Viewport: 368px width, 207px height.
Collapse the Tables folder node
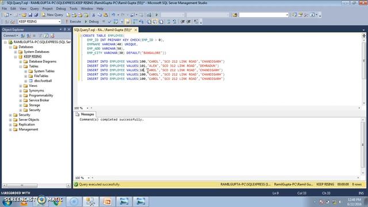21,67
